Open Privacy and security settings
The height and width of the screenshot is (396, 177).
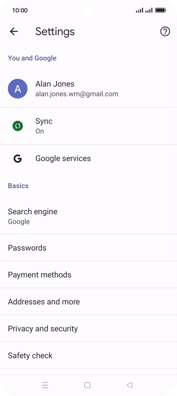pyautogui.click(x=88, y=329)
